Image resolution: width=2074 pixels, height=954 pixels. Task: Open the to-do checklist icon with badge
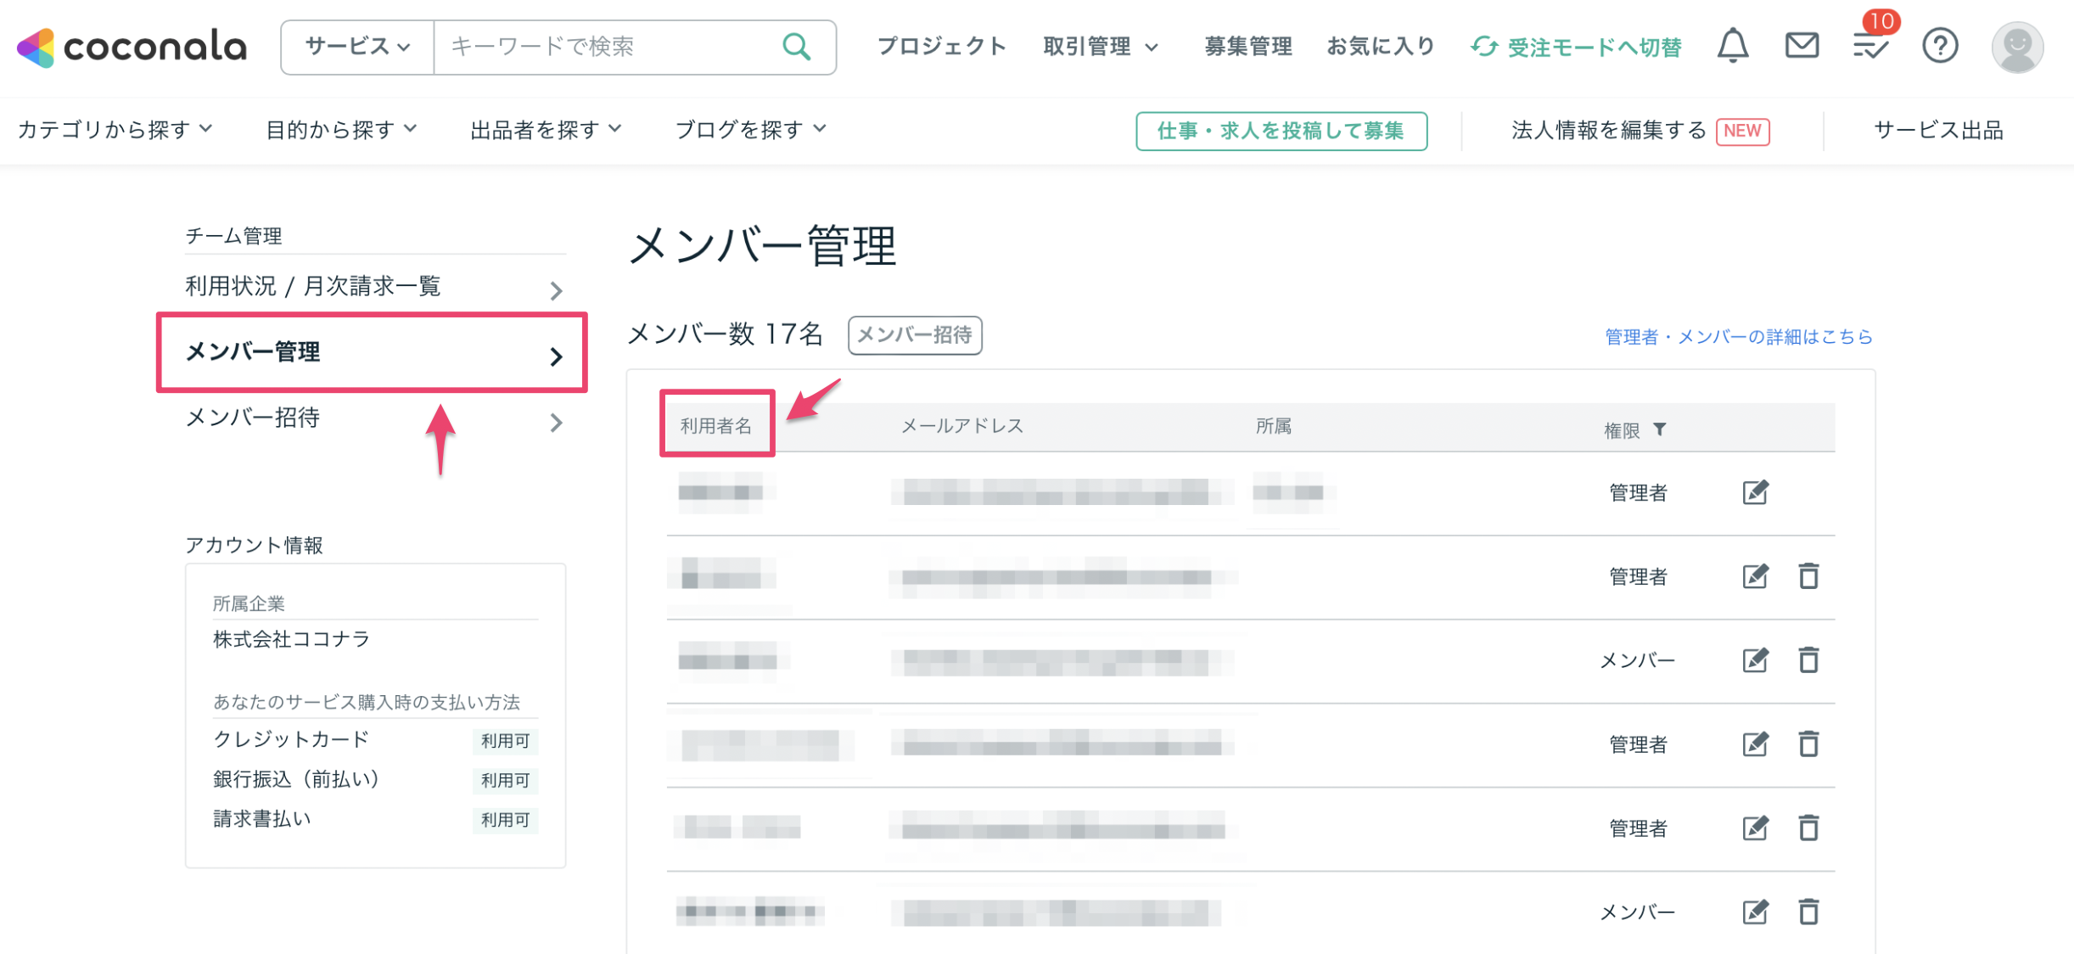[1869, 46]
